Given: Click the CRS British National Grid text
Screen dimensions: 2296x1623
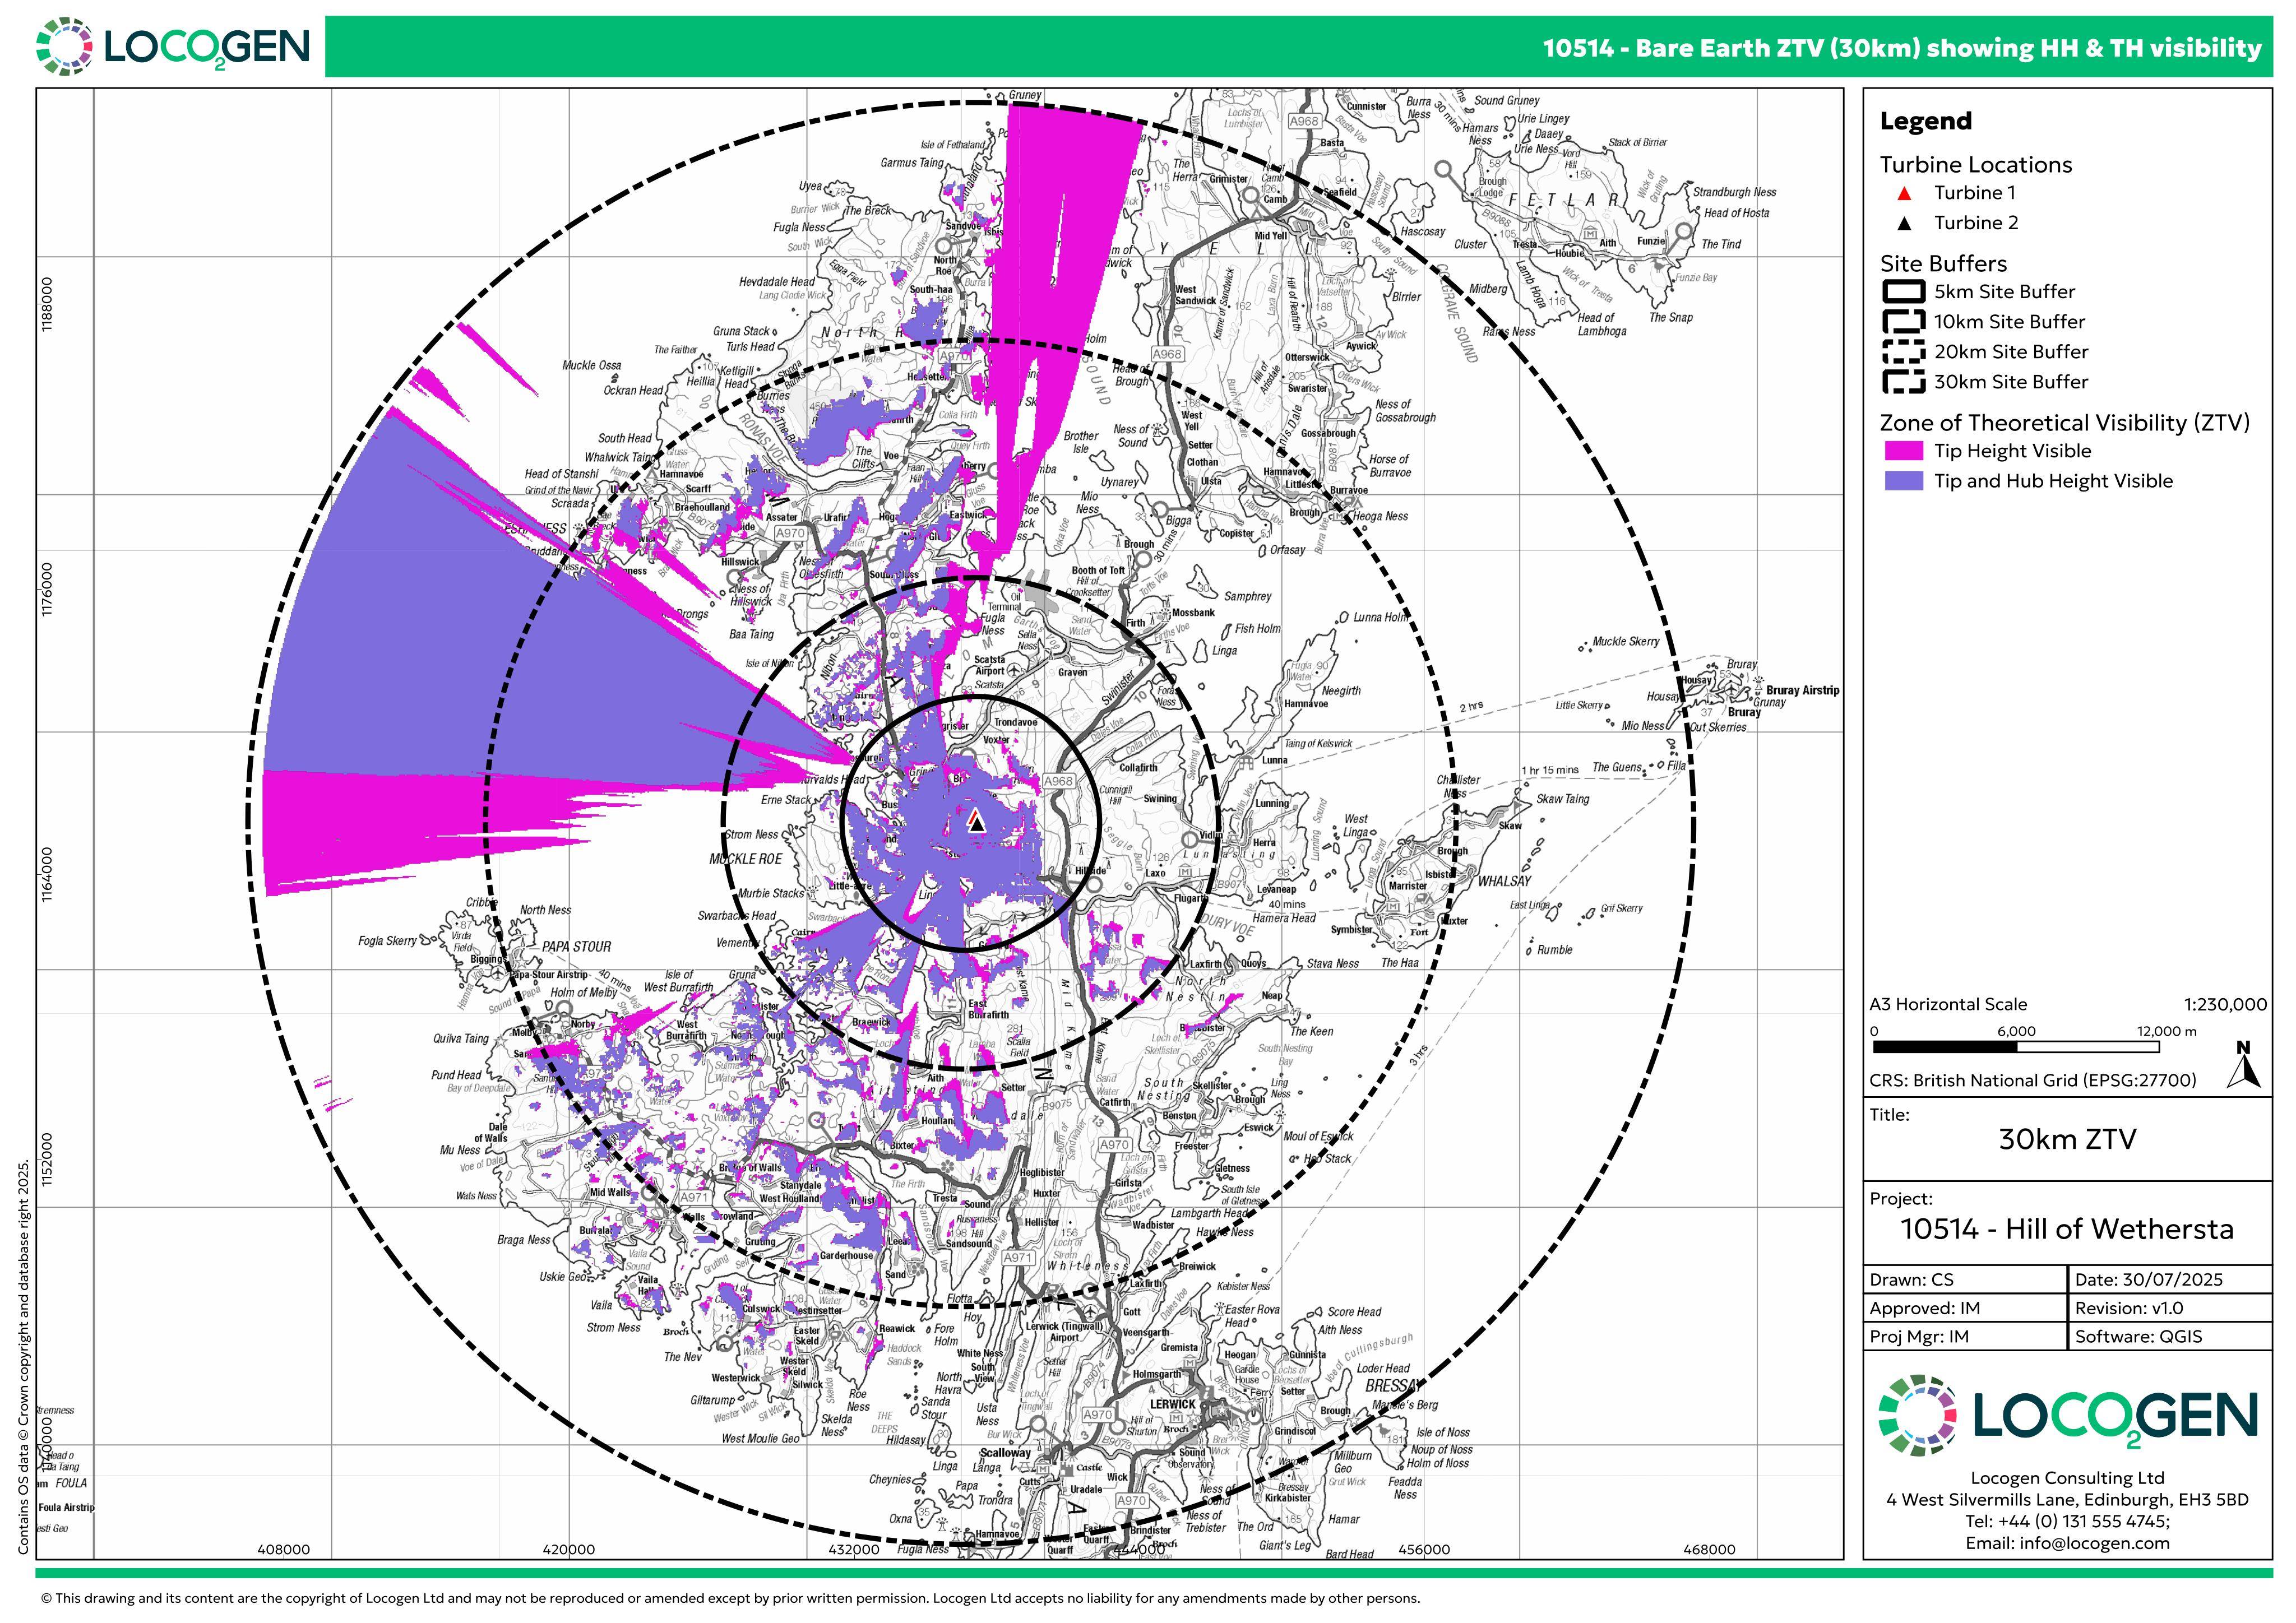Looking at the screenshot, I should tap(2033, 1081).
